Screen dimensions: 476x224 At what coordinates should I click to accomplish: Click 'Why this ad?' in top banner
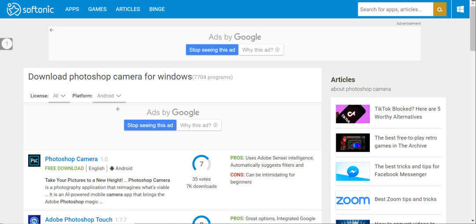click(261, 50)
